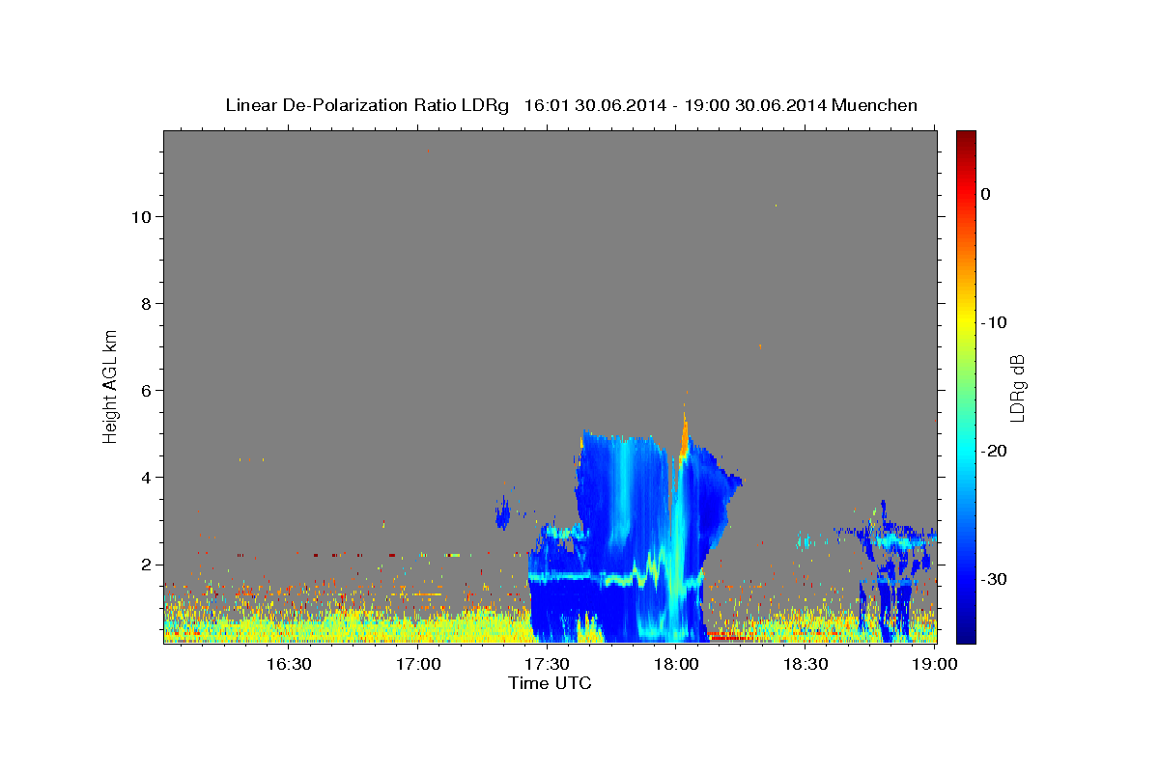The image size is (1159, 772).
Task: Click the '16:30' time tick label
Action: point(289,664)
